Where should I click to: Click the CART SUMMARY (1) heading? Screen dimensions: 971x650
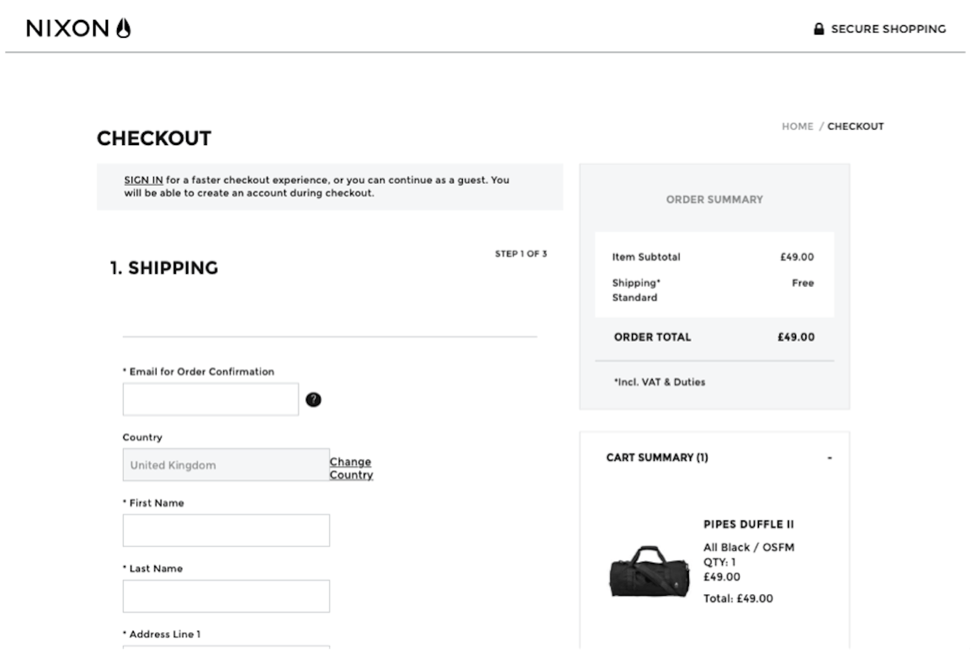coord(657,457)
